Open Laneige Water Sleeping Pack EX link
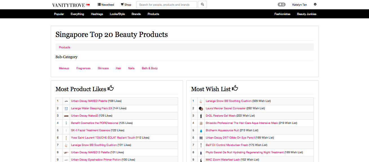The height and width of the screenshot is (162, 369). coord(92,108)
